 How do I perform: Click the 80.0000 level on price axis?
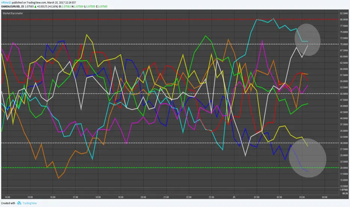click(344, 20)
